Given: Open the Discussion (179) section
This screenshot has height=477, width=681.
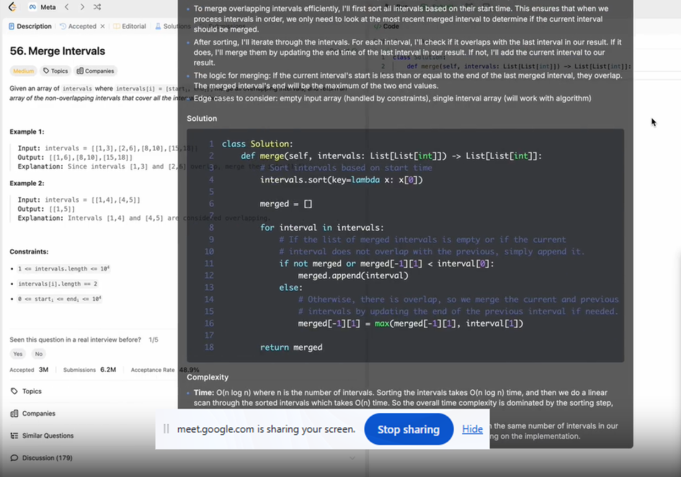Looking at the screenshot, I should tap(42, 458).
